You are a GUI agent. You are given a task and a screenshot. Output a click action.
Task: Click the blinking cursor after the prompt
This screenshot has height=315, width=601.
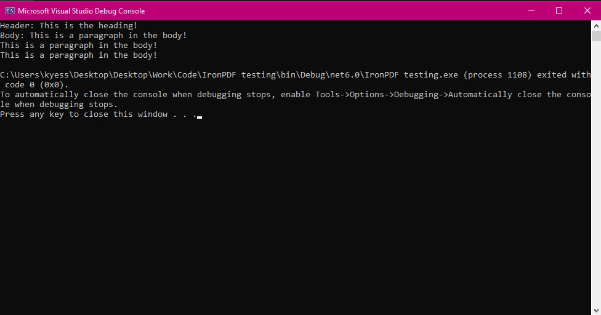pyautogui.click(x=200, y=116)
